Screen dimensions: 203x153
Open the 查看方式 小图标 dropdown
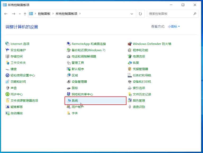(x=174, y=26)
